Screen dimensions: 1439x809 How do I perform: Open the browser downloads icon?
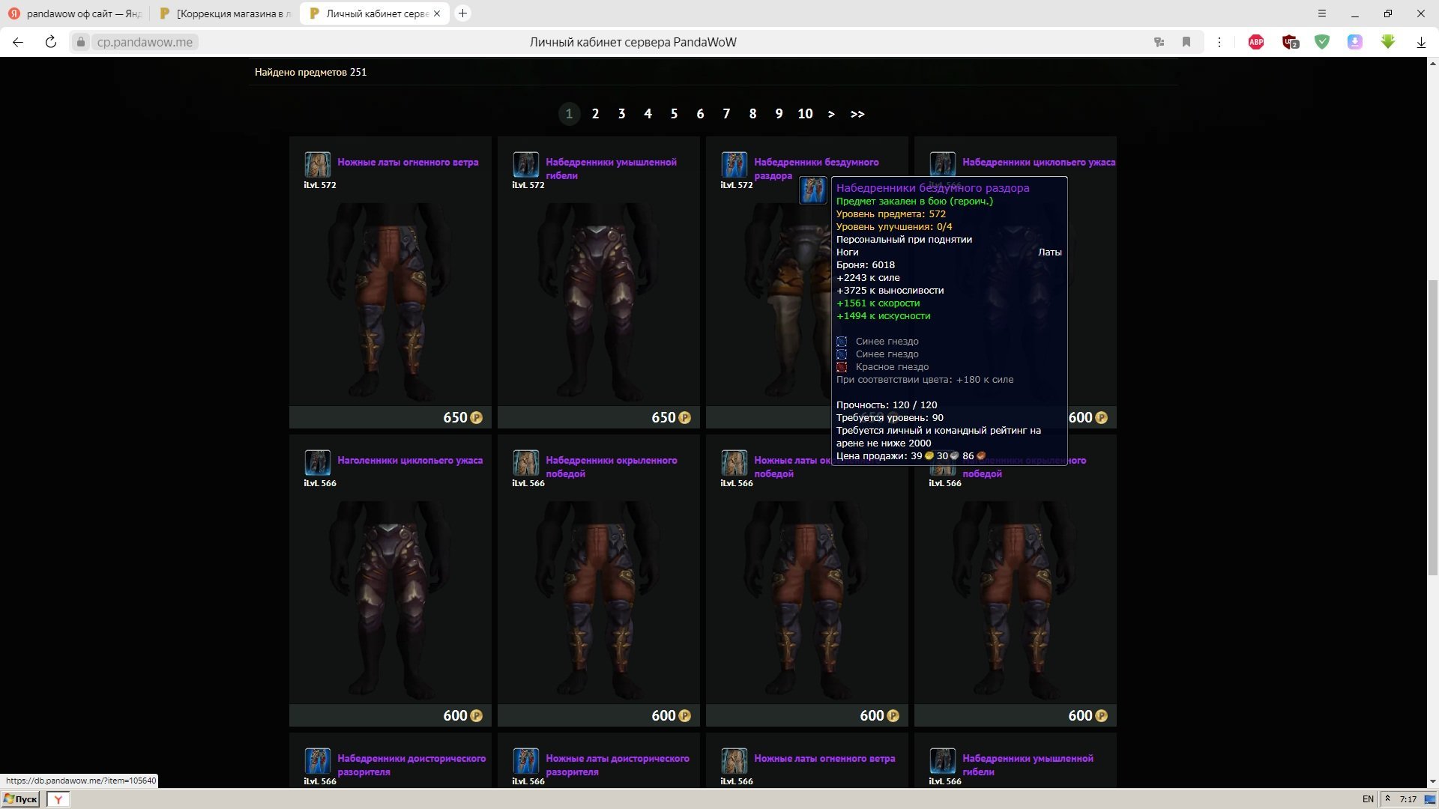point(1421,43)
